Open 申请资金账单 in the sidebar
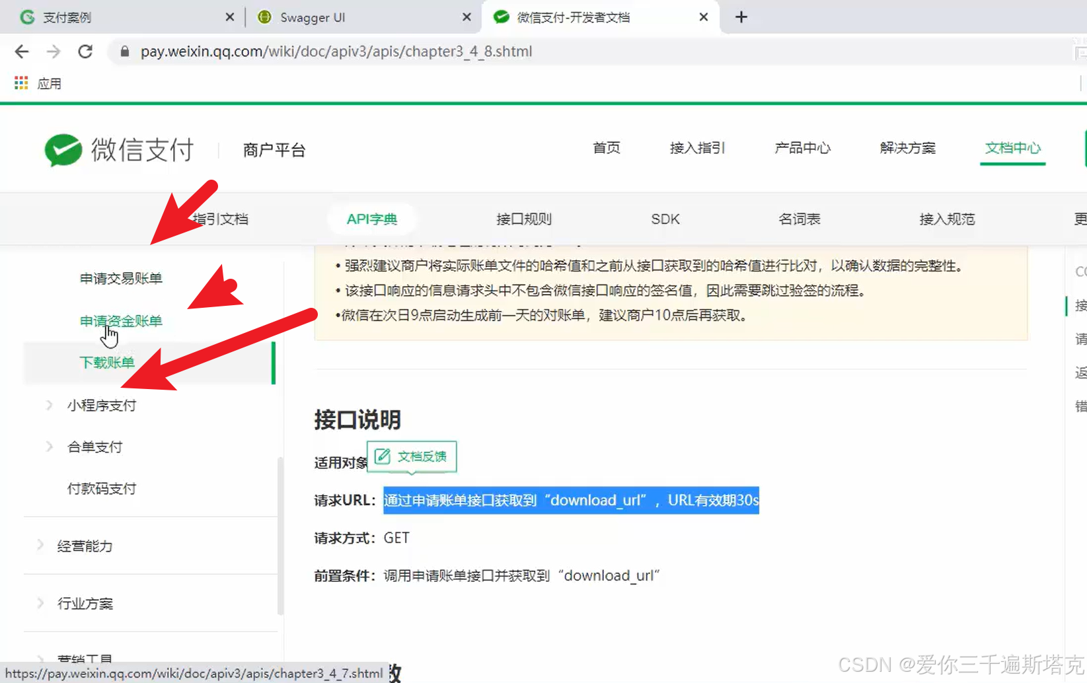Viewport: 1087px width, 683px height. [x=121, y=321]
